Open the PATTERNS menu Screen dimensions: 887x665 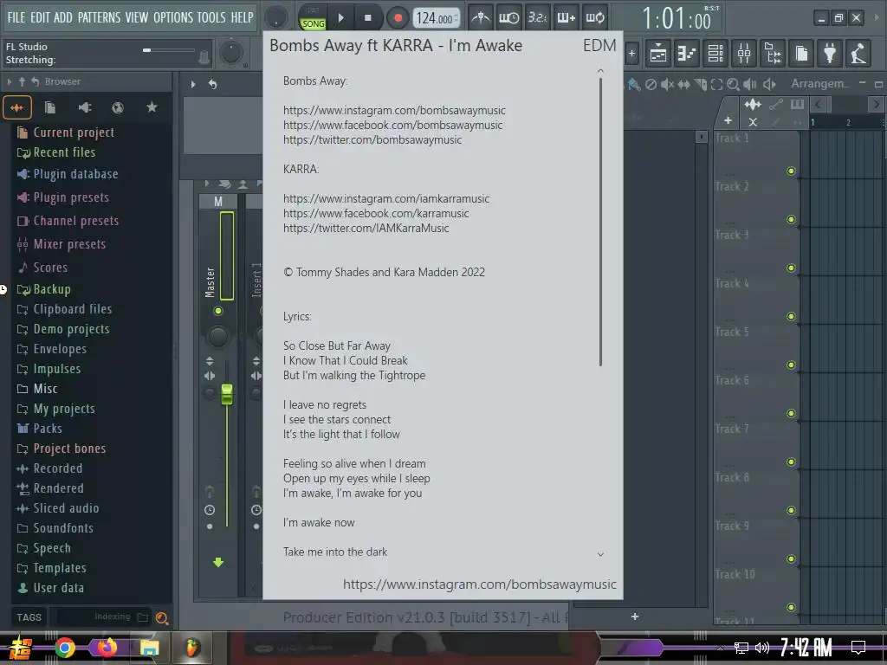[x=99, y=17]
